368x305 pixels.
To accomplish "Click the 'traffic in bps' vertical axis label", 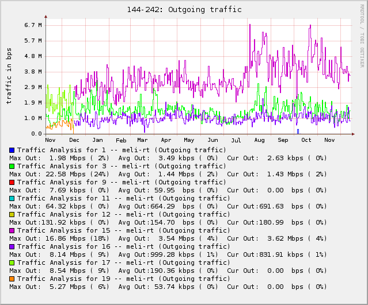I will 9,76.
